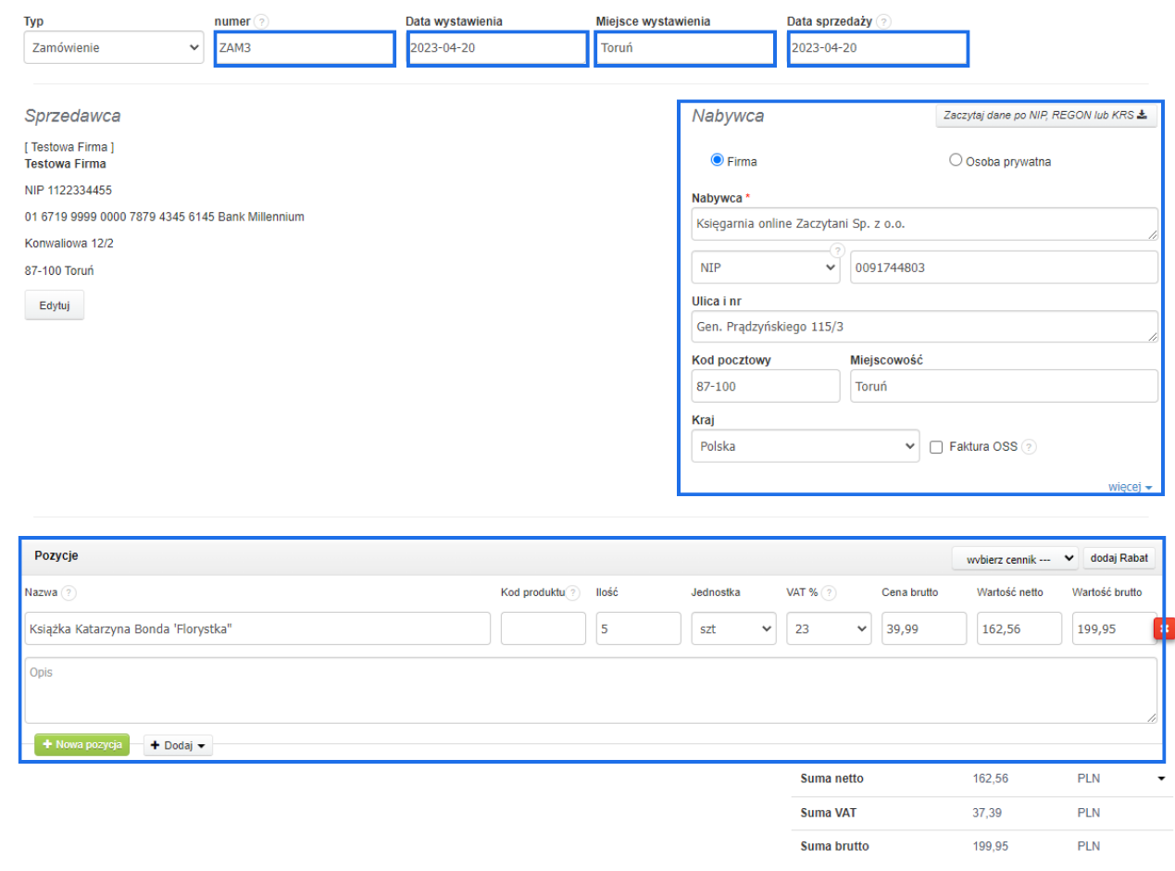Click the NIP number field 0091744803
Image resolution: width=1175 pixels, height=871 pixels.
(x=1004, y=268)
